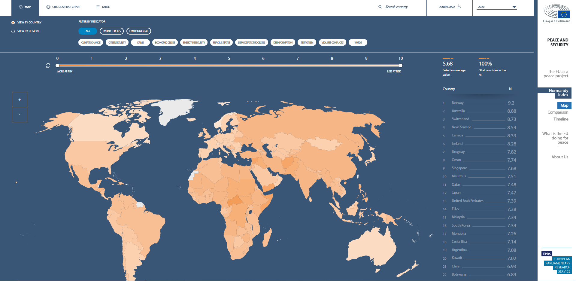Zoom in on the map with plus
The image size is (576, 281).
pyautogui.click(x=20, y=100)
